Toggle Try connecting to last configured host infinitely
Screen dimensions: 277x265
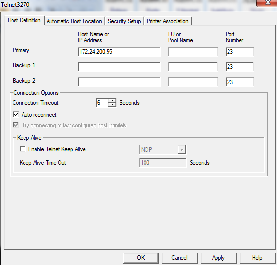[16, 125]
